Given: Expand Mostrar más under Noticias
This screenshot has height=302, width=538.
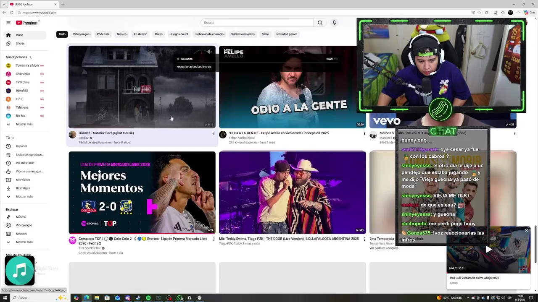Looking at the screenshot, I should point(24,242).
